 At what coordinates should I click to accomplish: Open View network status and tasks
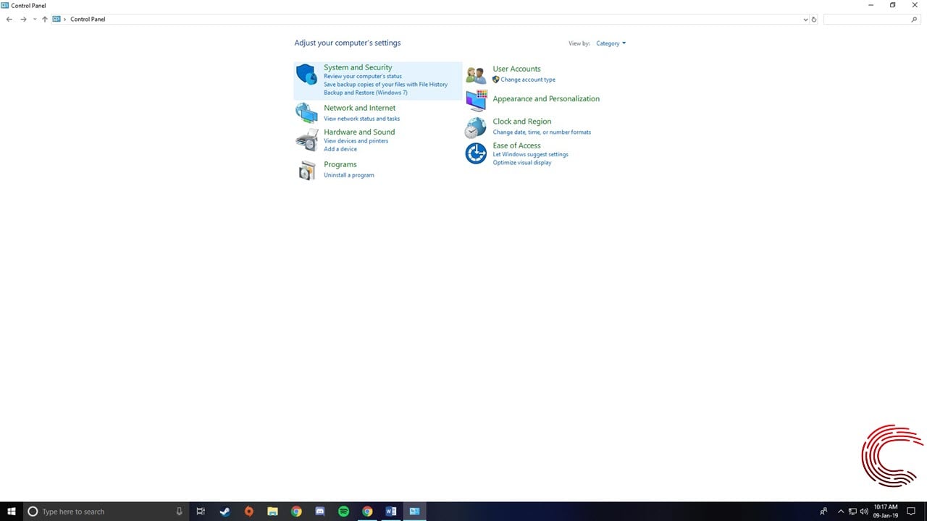click(x=361, y=119)
